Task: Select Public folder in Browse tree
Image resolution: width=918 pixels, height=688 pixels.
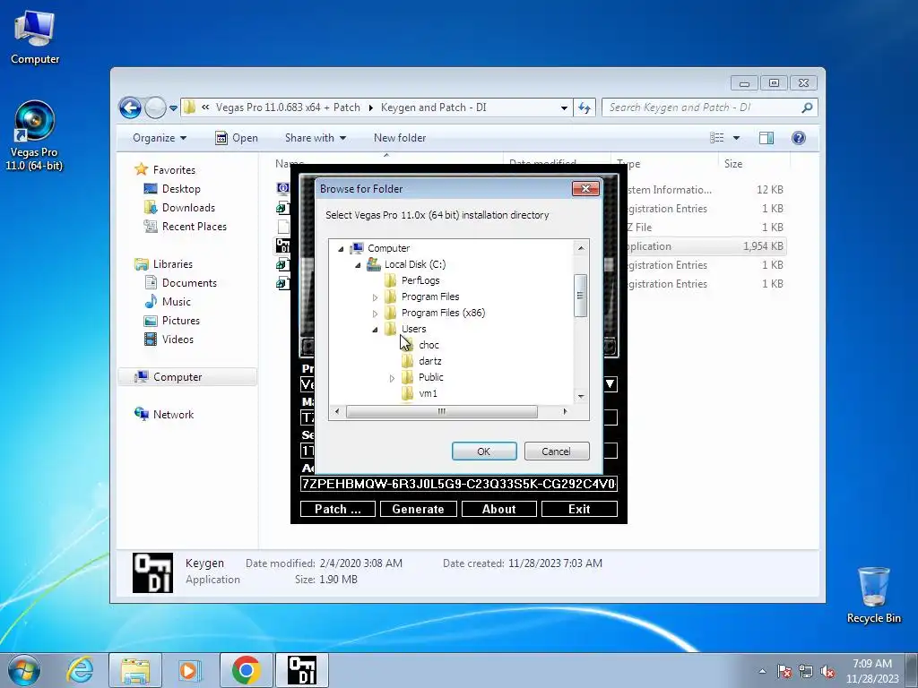Action: 431,377
